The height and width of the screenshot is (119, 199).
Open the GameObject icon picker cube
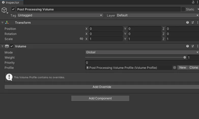pos(4,10)
